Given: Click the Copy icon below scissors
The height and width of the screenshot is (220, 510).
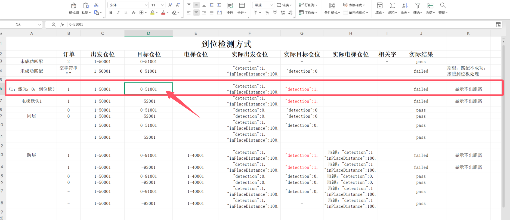Looking at the screenshot, I should (x=96, y=13).
